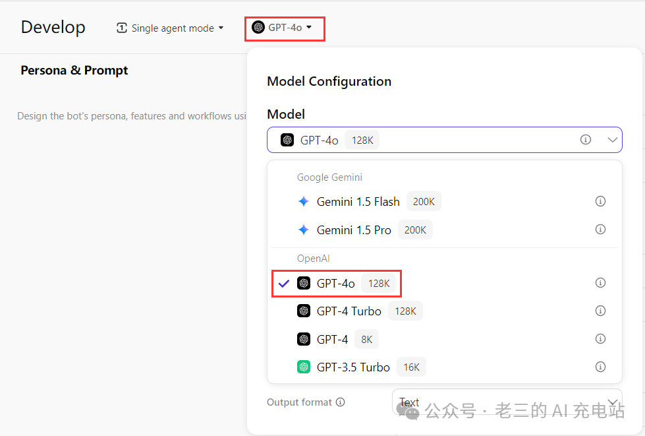
Task: Select GPT-3.5 Turbo 16K option
Action: (353, 367)
